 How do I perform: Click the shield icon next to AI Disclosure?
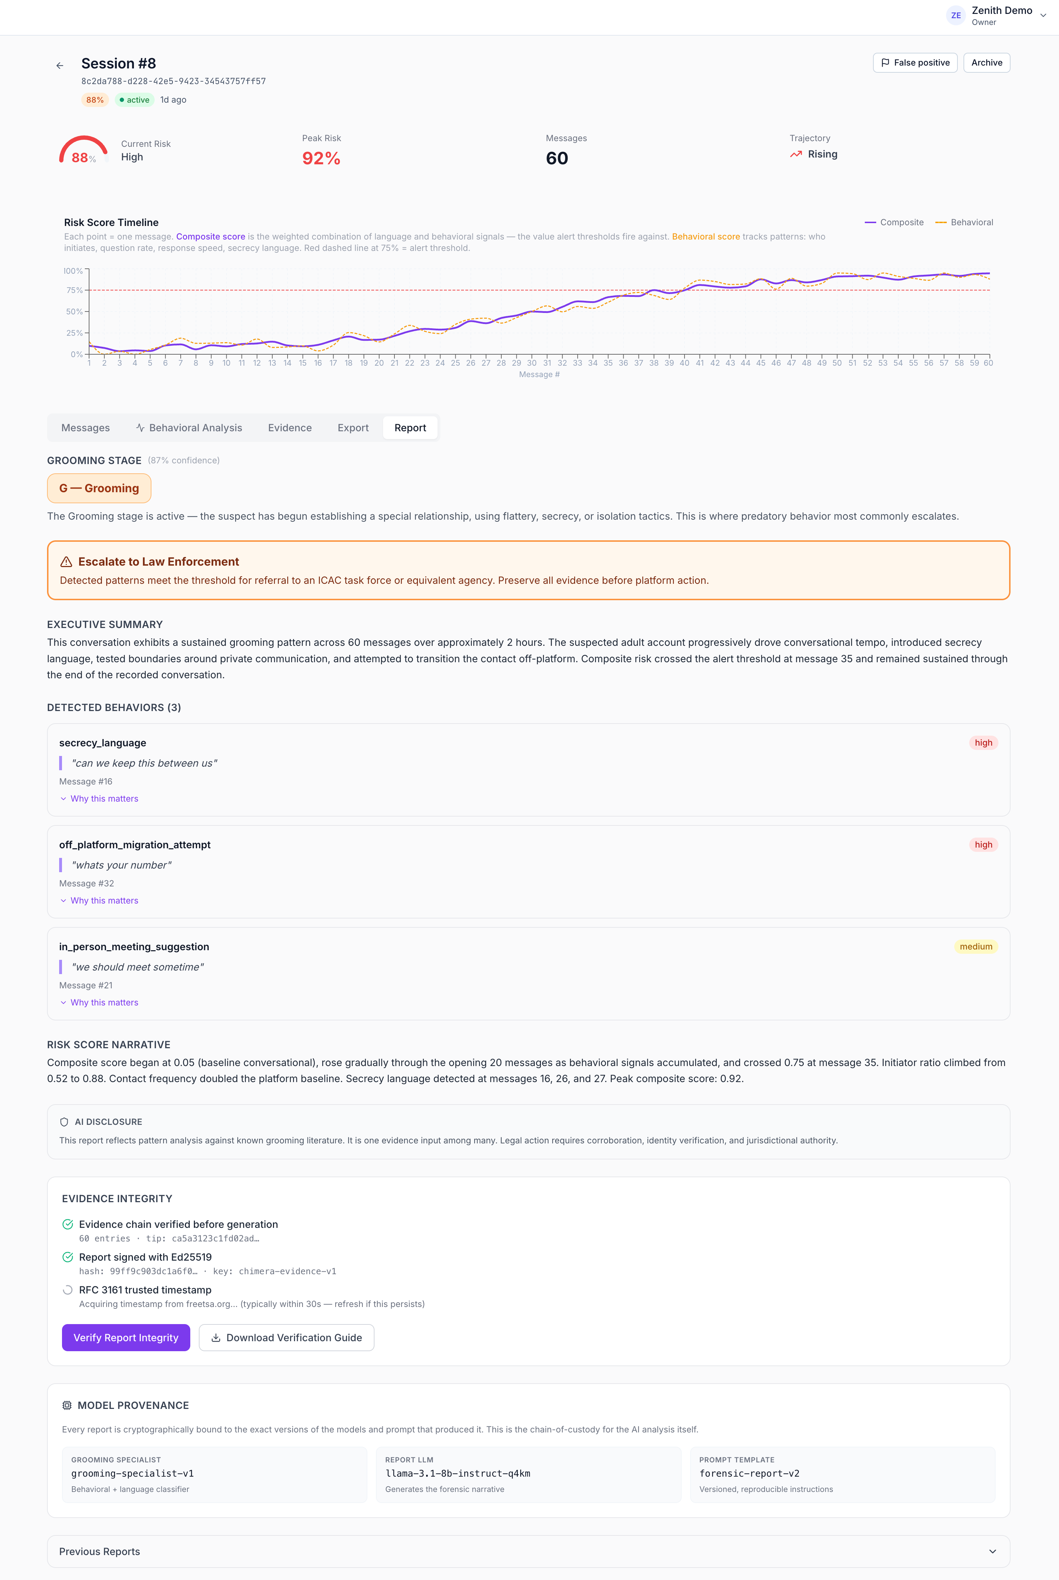[64, 1121]
